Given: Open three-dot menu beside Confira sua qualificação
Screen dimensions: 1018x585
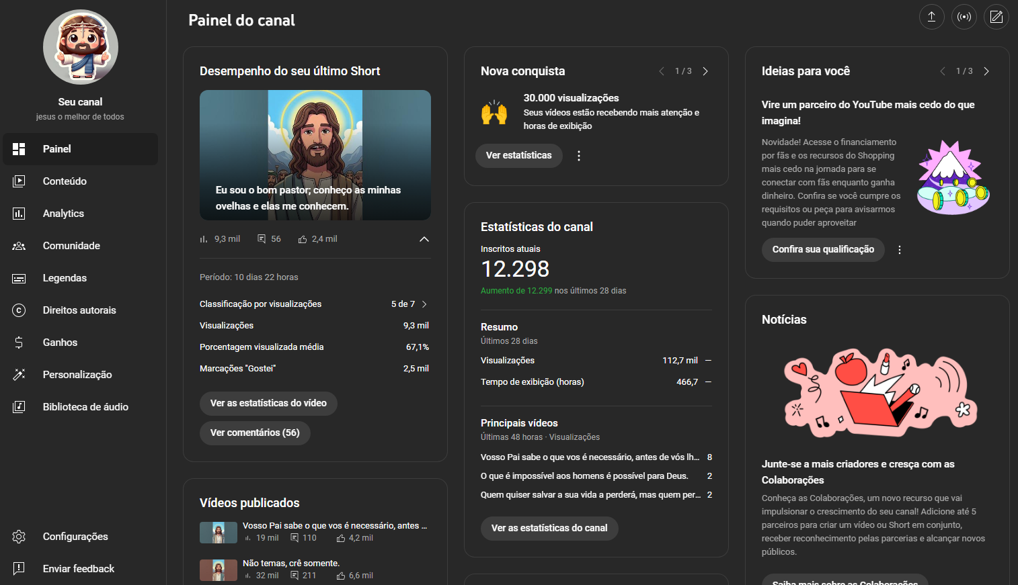Looking at the screenshot, I should pyautogui.click(x=899, y=250).
